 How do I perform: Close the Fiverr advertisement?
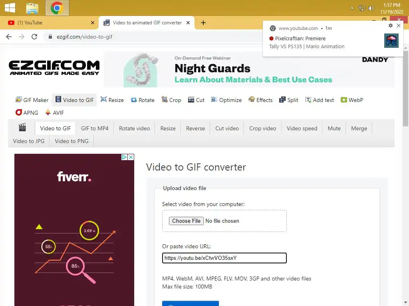tap(131, 157)
